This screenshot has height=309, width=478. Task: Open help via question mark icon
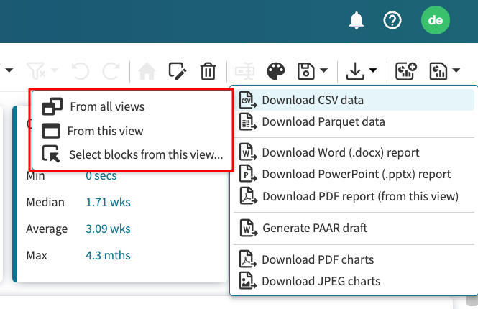[x=392, y=20]
